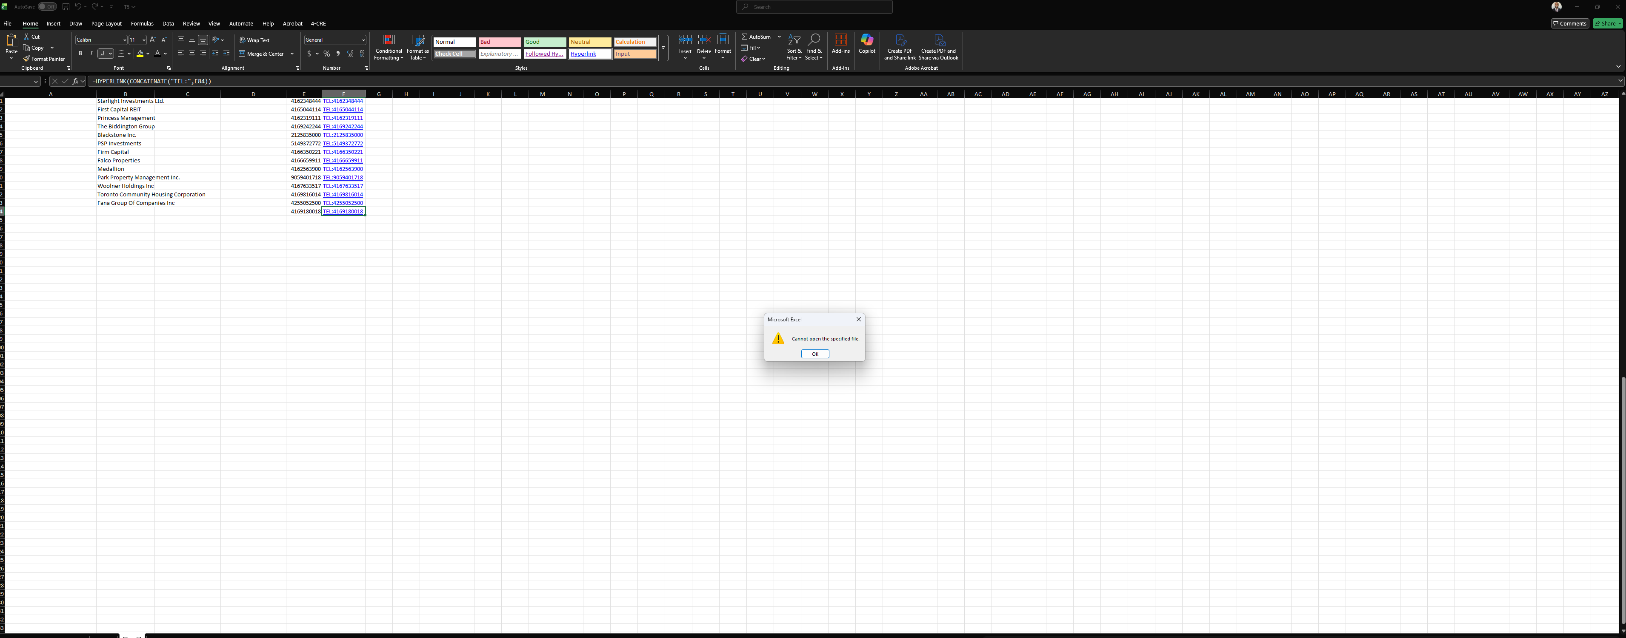Click the Format cells icon in Cells group
The width and height of the screenshot is (1626, 638).
coord(723,40)
